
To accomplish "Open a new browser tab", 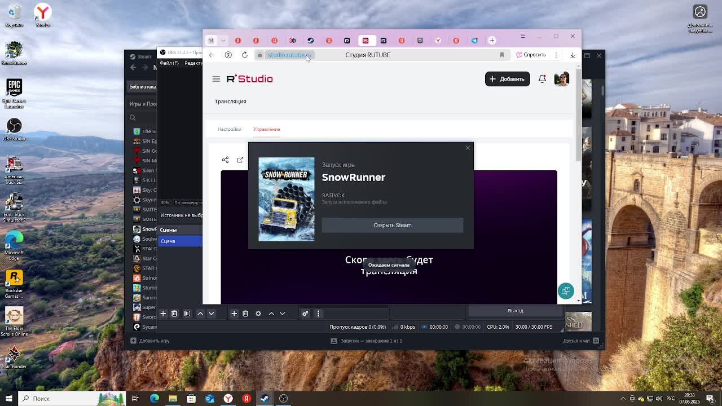I will (492, 41).
